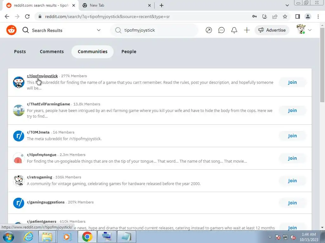325x243 pixels.
Task: Click the install app icon in address bar
Action: pos(264,16)
